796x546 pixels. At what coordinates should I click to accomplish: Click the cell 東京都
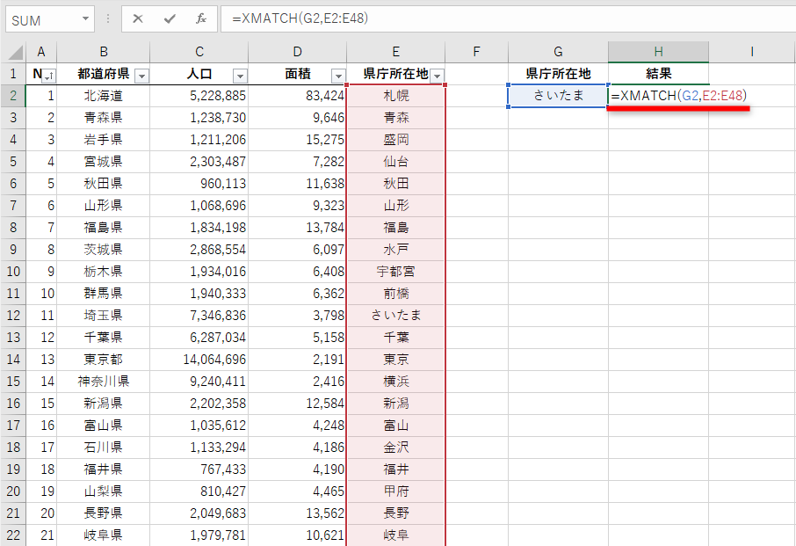tap(104, 359)
